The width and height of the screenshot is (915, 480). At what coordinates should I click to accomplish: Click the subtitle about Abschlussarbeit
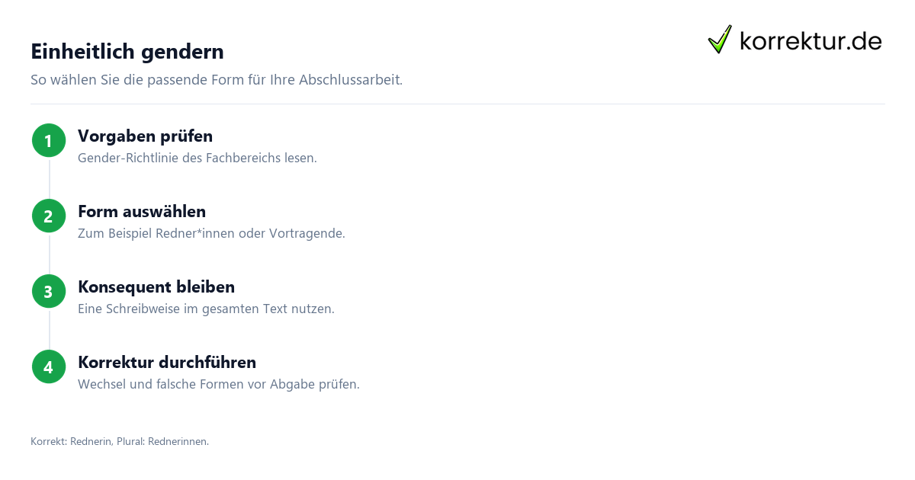coord(217,79)
